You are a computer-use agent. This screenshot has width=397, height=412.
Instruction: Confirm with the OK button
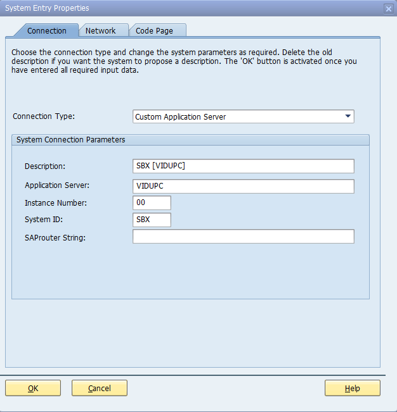33,388
